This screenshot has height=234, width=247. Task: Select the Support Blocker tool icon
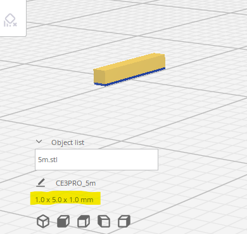tap(10, 20)
